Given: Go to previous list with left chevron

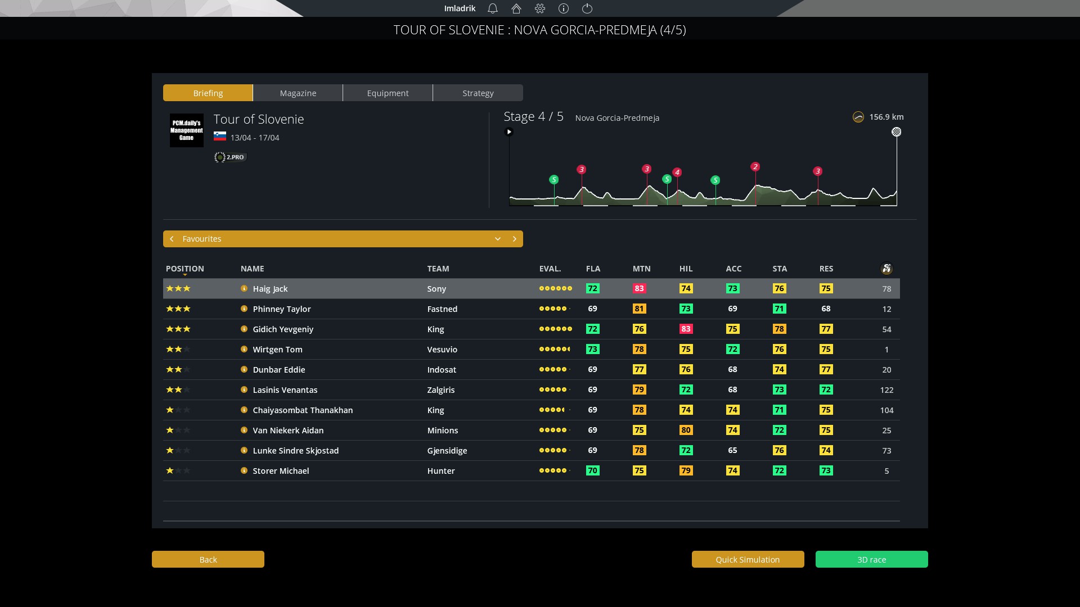Looking at the screenshot, I should [172, 239].
